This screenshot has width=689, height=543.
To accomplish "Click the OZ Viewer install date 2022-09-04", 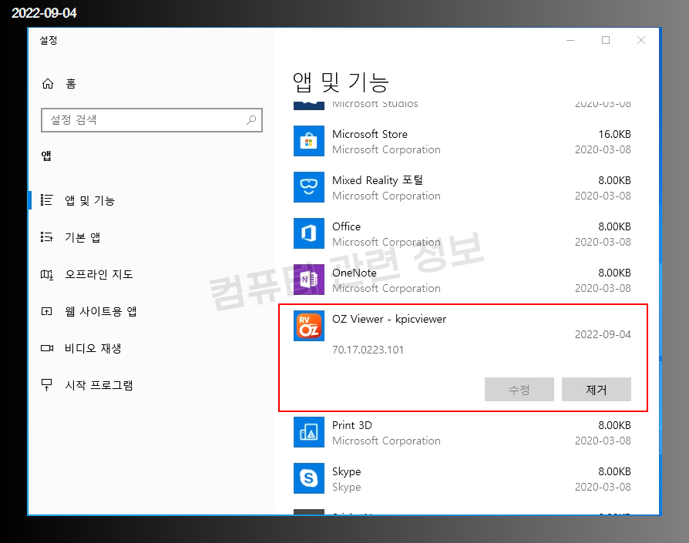I will pyautogui.click(x=603, y=334).
